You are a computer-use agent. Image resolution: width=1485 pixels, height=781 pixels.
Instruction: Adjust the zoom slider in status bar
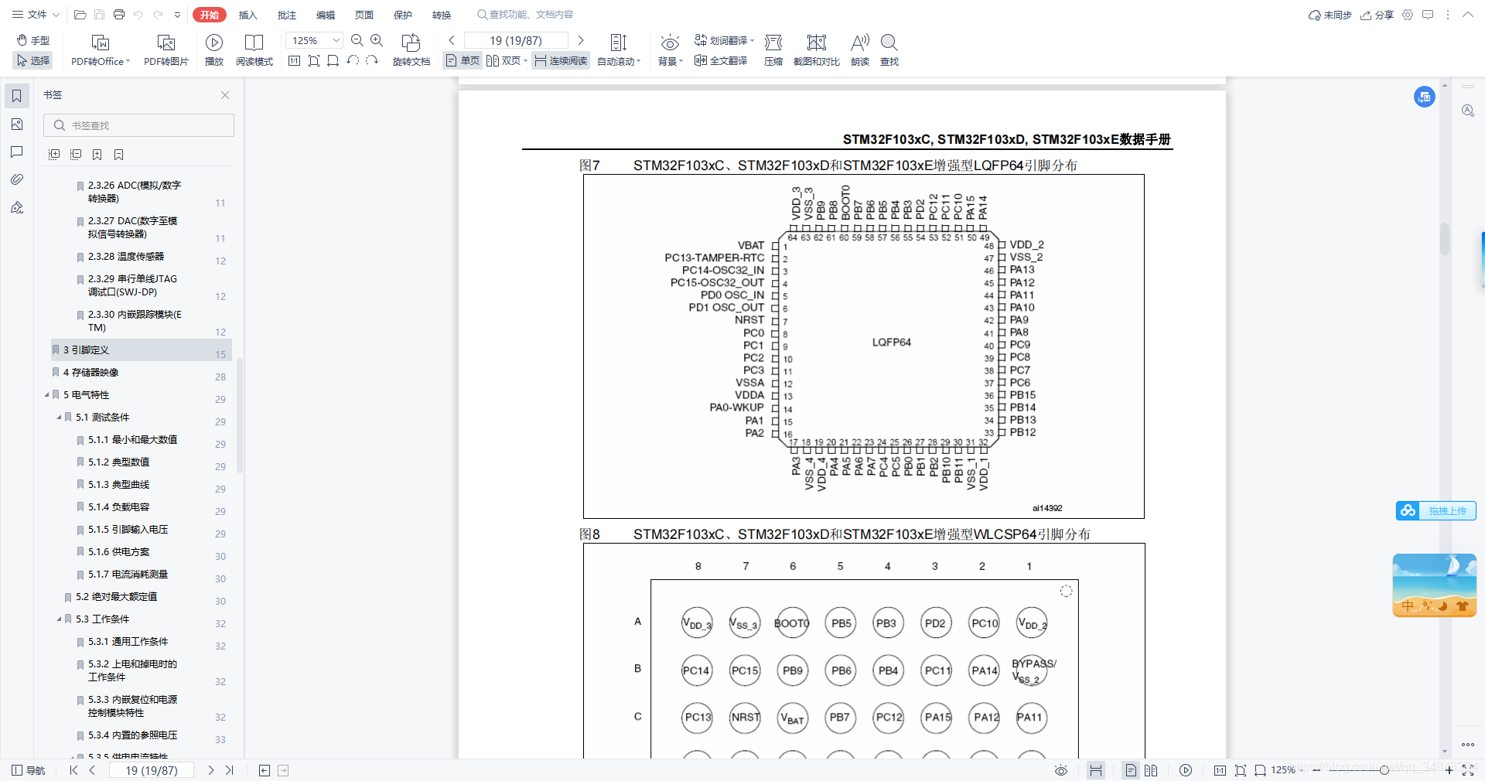coord(1384,770)
